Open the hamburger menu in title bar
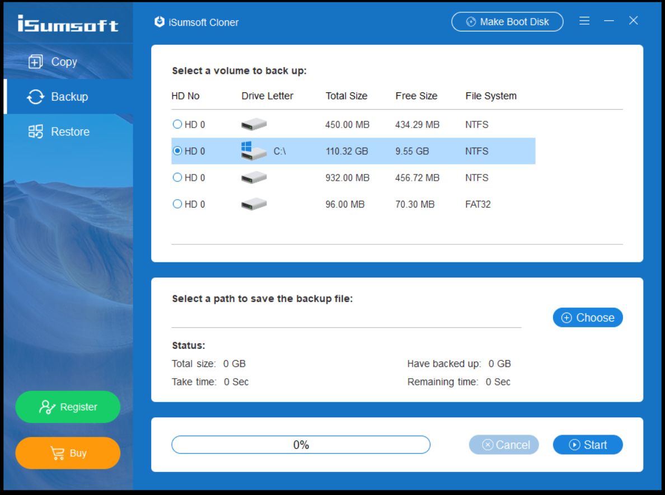 [x=584, y=21]
